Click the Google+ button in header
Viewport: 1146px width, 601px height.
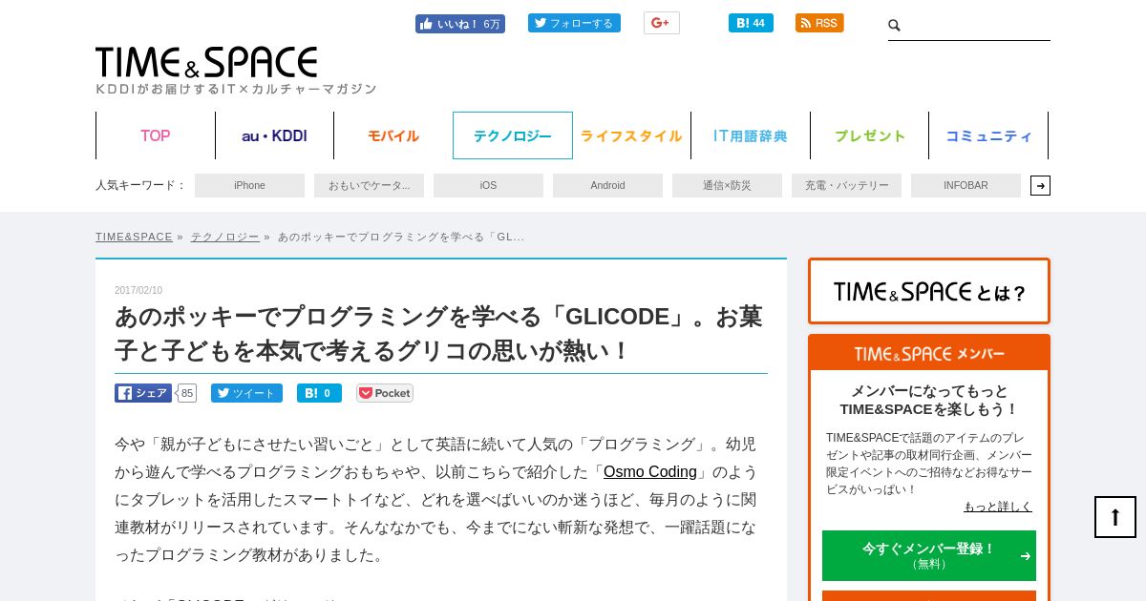pos(661,23)
